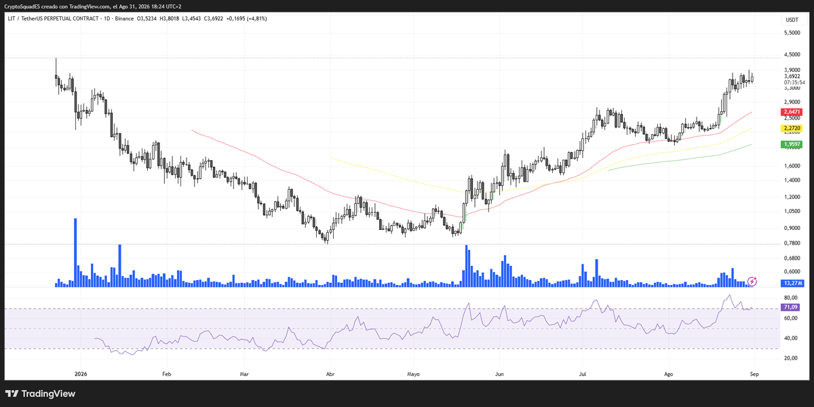Click the yellow 2,2720 moving average tag
This screenshot has width=814, height=407.
(792, 128)
